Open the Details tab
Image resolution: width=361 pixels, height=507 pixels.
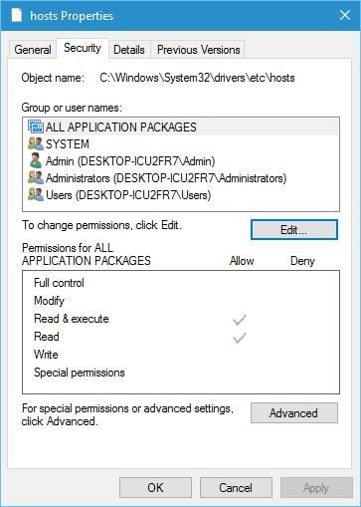[129, 50]
